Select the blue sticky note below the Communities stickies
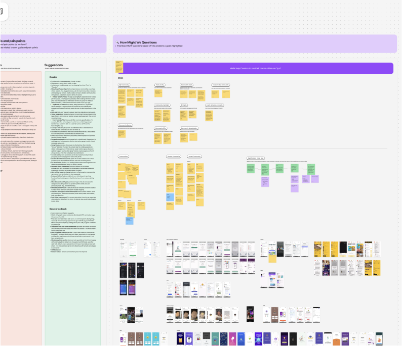Viewport: 402px width, 346px height. (130, 221)
